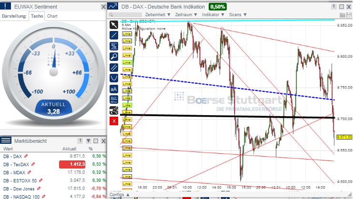This screenshot has height=199, width=353.
Task: Click the cyan horizontal line near 9.850
Action: point(227,20)
